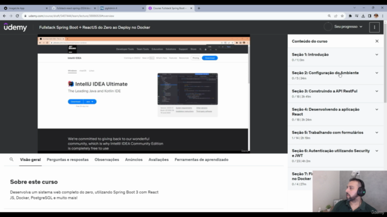The image size is (387, 217).
Task: Close the pgAdmin 4 tab
Action: [143, 8]
